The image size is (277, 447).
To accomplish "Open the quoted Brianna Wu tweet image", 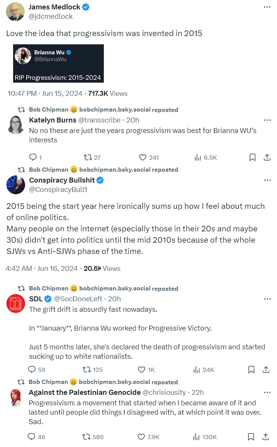I will pyautogui.click(x=58, y=63).
